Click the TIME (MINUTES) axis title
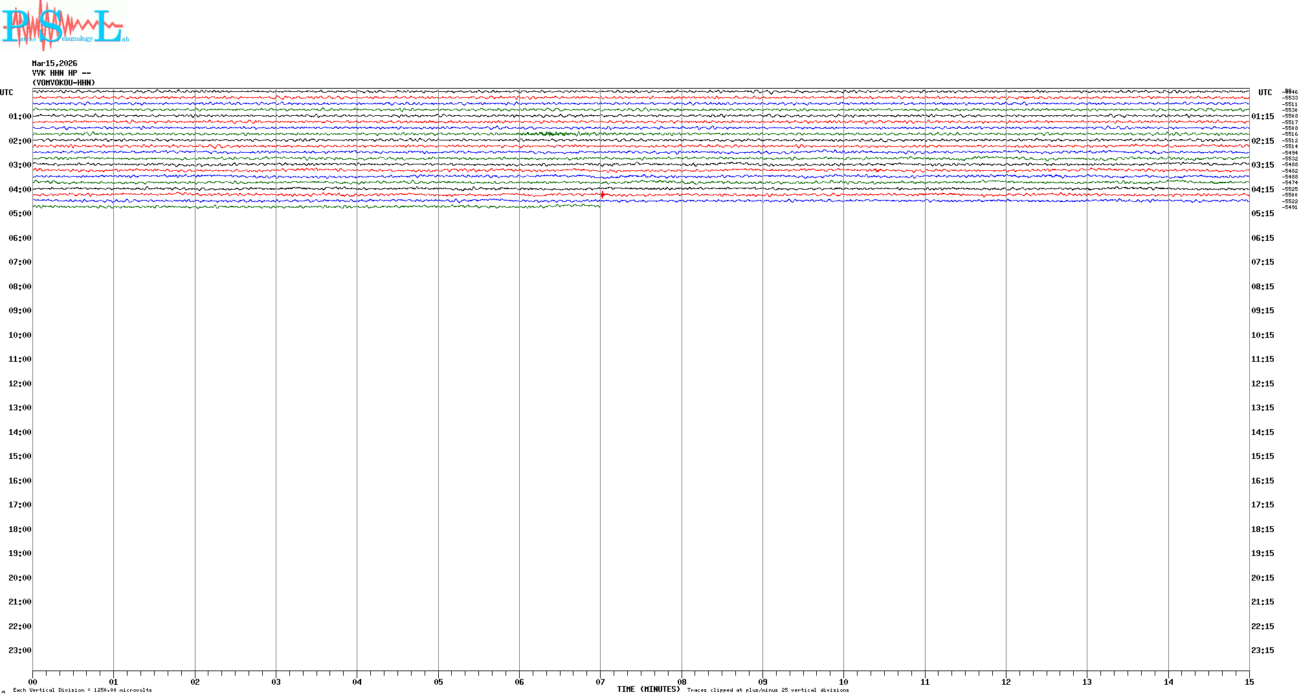The height and width of the screenshot is (699, 1301). pos(648,689)
